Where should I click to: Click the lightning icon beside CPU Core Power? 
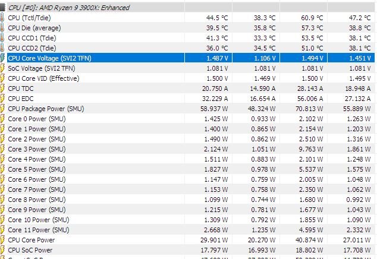[x=2, y=240]
